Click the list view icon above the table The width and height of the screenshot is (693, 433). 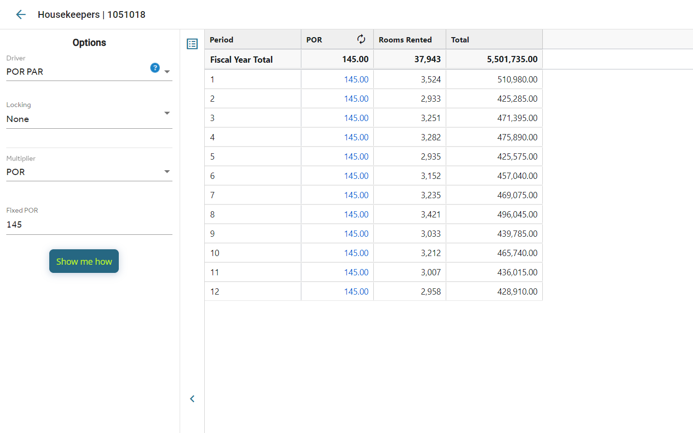[192, 44]
